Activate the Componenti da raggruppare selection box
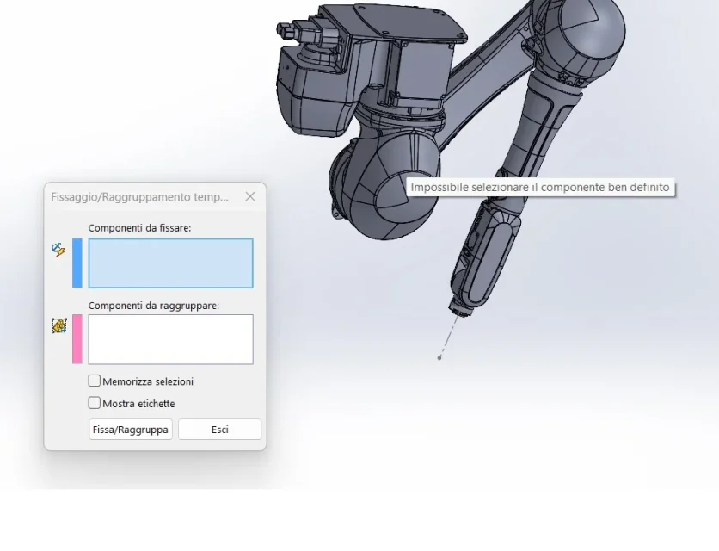This screenshot has height=551, width=719. tap(170, 339)
